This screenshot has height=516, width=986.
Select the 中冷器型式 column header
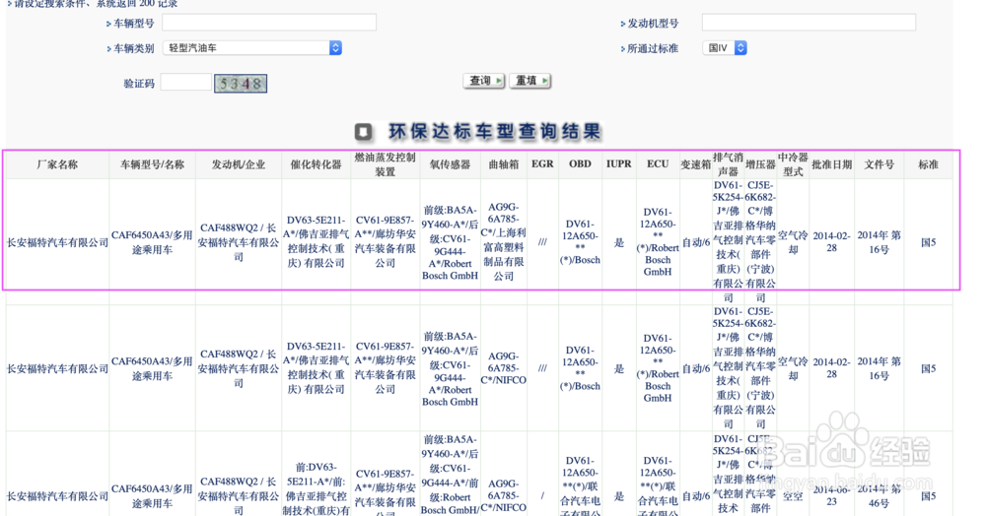point(793,164)
